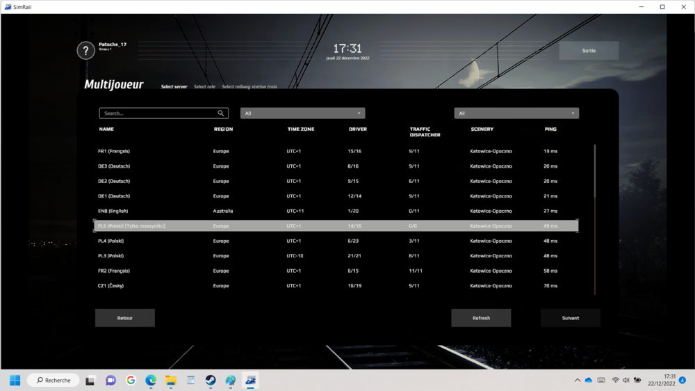Screen dimensions: 695x391
Task: Select the Select railway station train tab
Action: tap(250, 86)
